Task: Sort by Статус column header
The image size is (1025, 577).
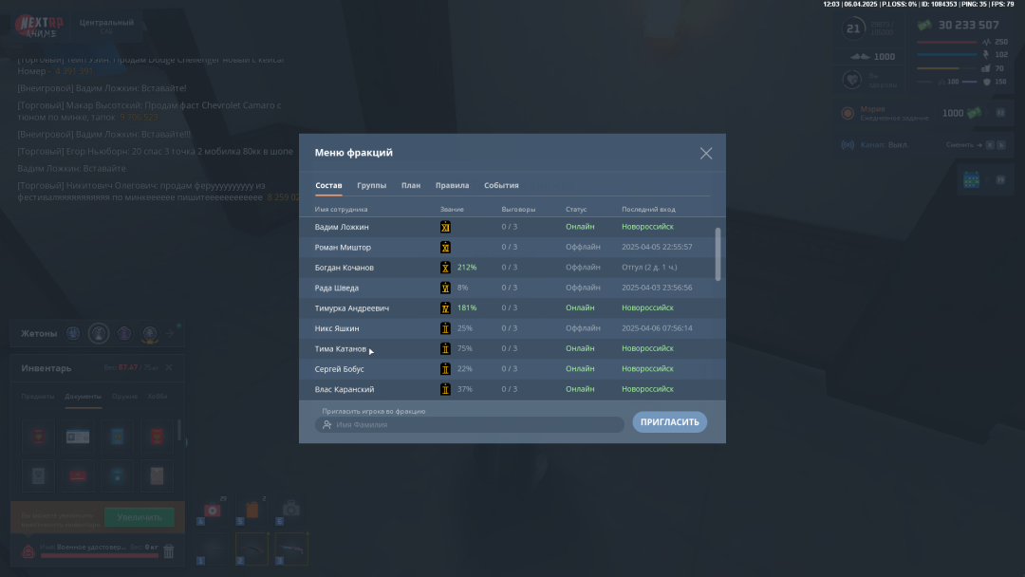Action: click(x=576, y=209)
